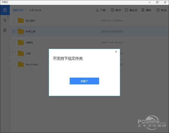Go back to 我的文件 via breadcrumb

18,10
